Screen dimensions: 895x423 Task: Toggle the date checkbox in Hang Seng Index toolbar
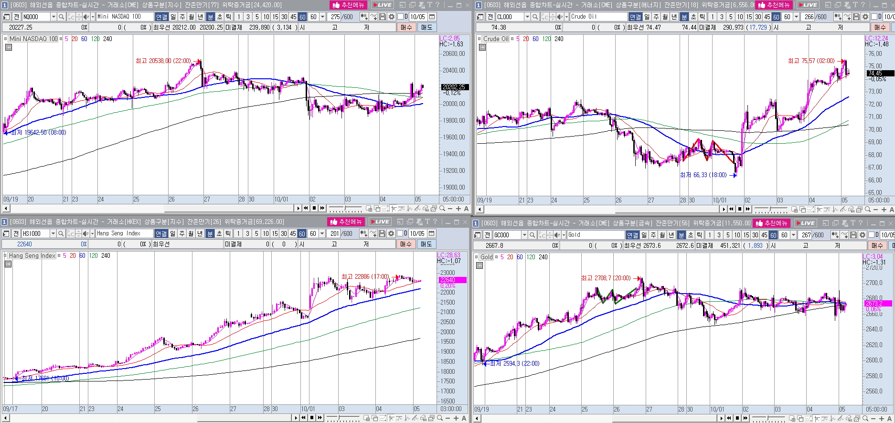click(x=400, y=233)
